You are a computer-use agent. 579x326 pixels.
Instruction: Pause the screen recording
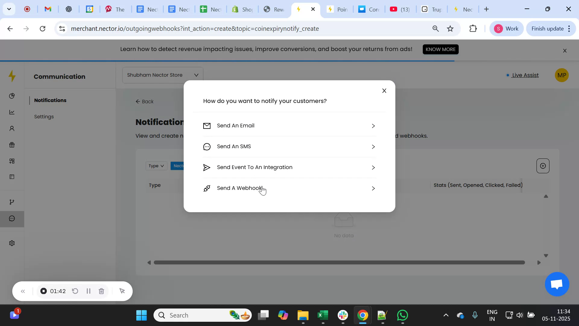88,291
